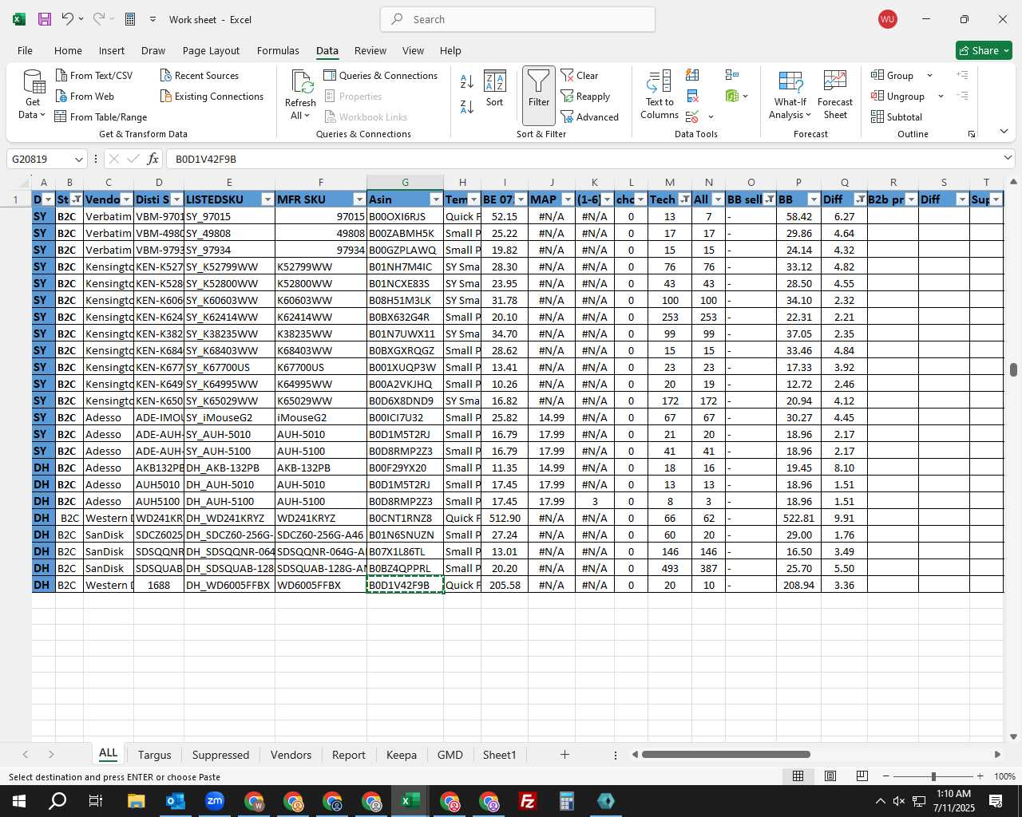Switch to the Review ribbon tab

(370, 50)
